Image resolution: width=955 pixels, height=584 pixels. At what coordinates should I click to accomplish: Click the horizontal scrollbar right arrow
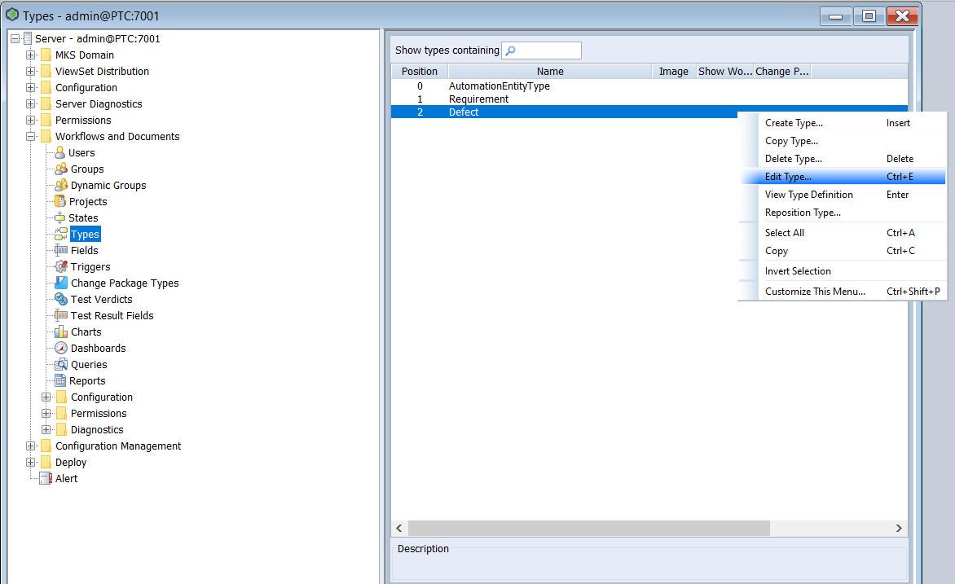(x=899, y=529)
